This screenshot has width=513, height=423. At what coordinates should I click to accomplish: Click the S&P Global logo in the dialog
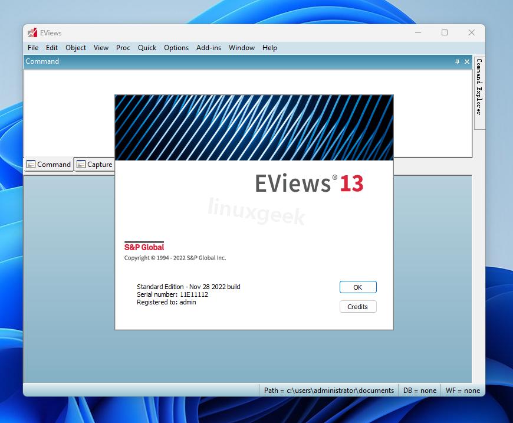143,246
